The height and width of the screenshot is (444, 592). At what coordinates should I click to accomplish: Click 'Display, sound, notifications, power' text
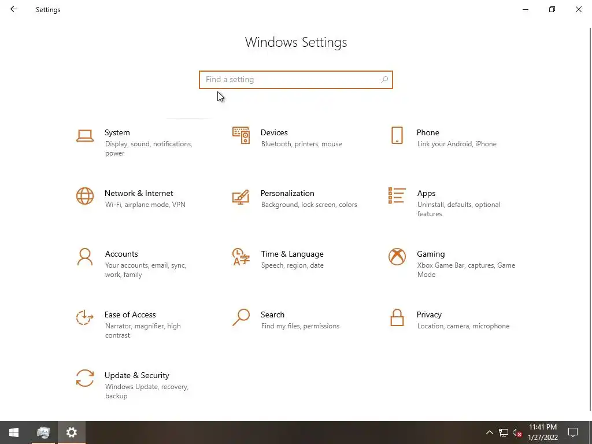tap(149, 149)
